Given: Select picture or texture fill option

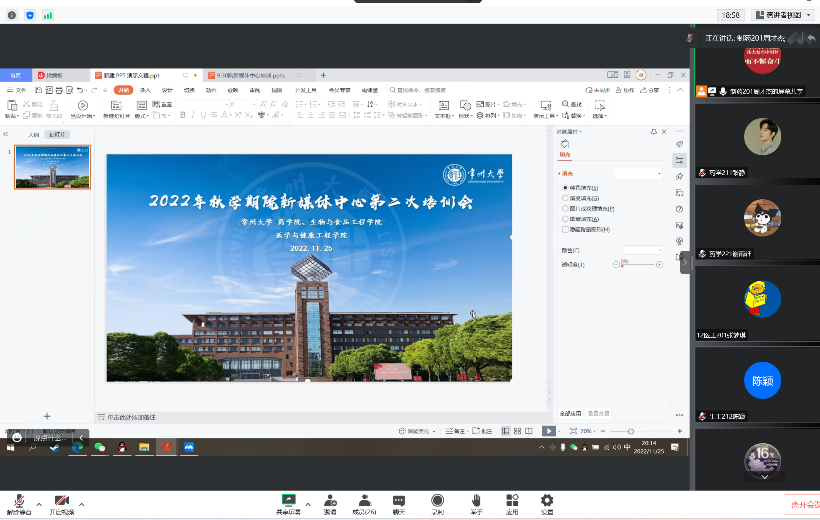Looking at the screenshot, I should pyautogui.click(x=565, y=209).
